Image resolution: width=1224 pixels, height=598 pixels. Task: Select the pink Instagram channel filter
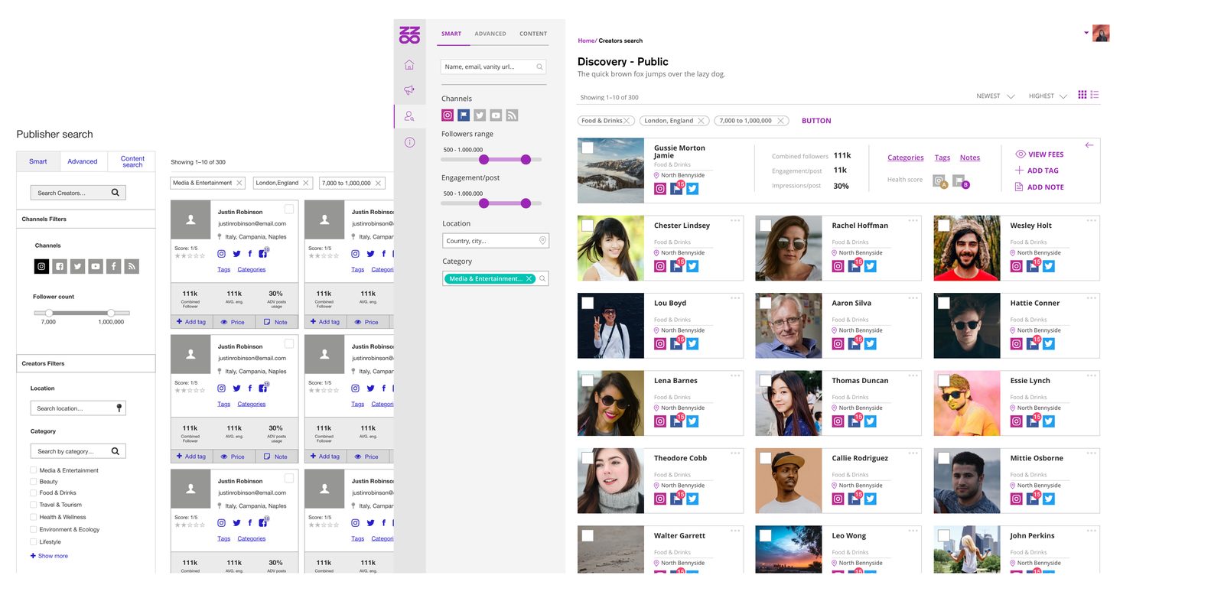tap(448, 115)
